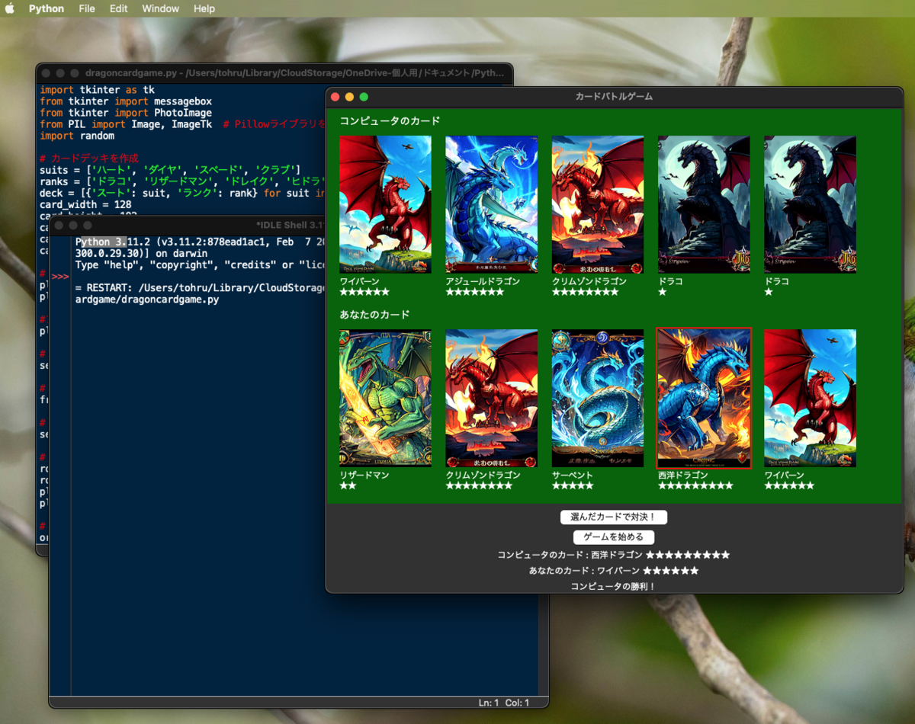915x724 pixels.
Task: Select your サーペント card
Action: click(x=597, y=398)
